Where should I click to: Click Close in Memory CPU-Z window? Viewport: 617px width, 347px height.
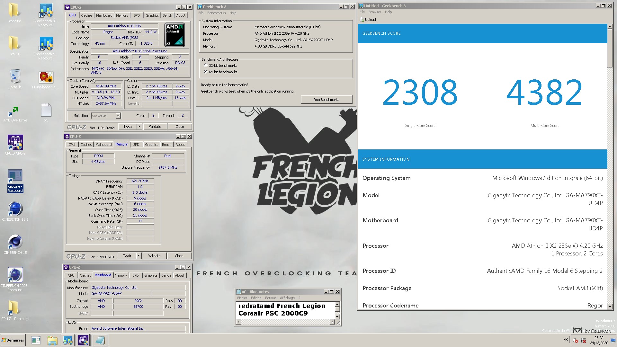[x=179, y=256]
